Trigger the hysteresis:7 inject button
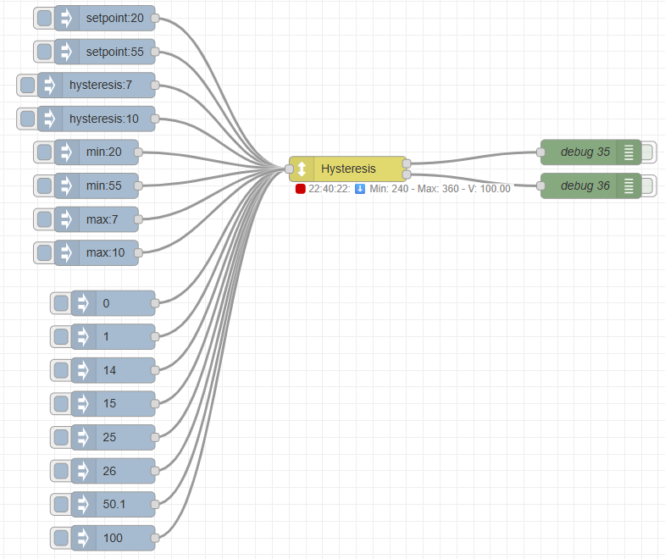This screenshot has width=665, height=559. [28, 85]
